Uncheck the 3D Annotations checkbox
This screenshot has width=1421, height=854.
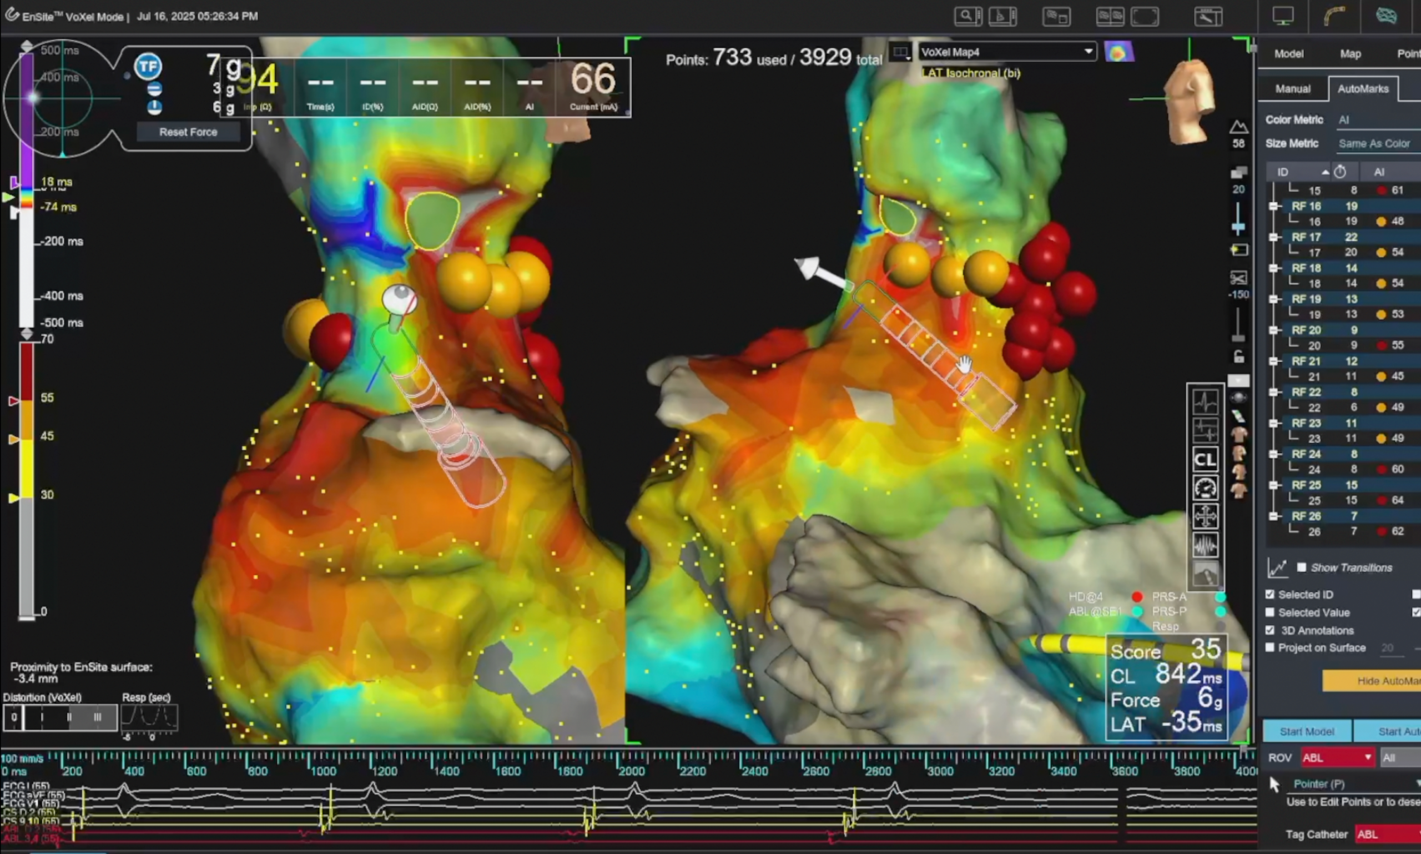point(1269,630)
